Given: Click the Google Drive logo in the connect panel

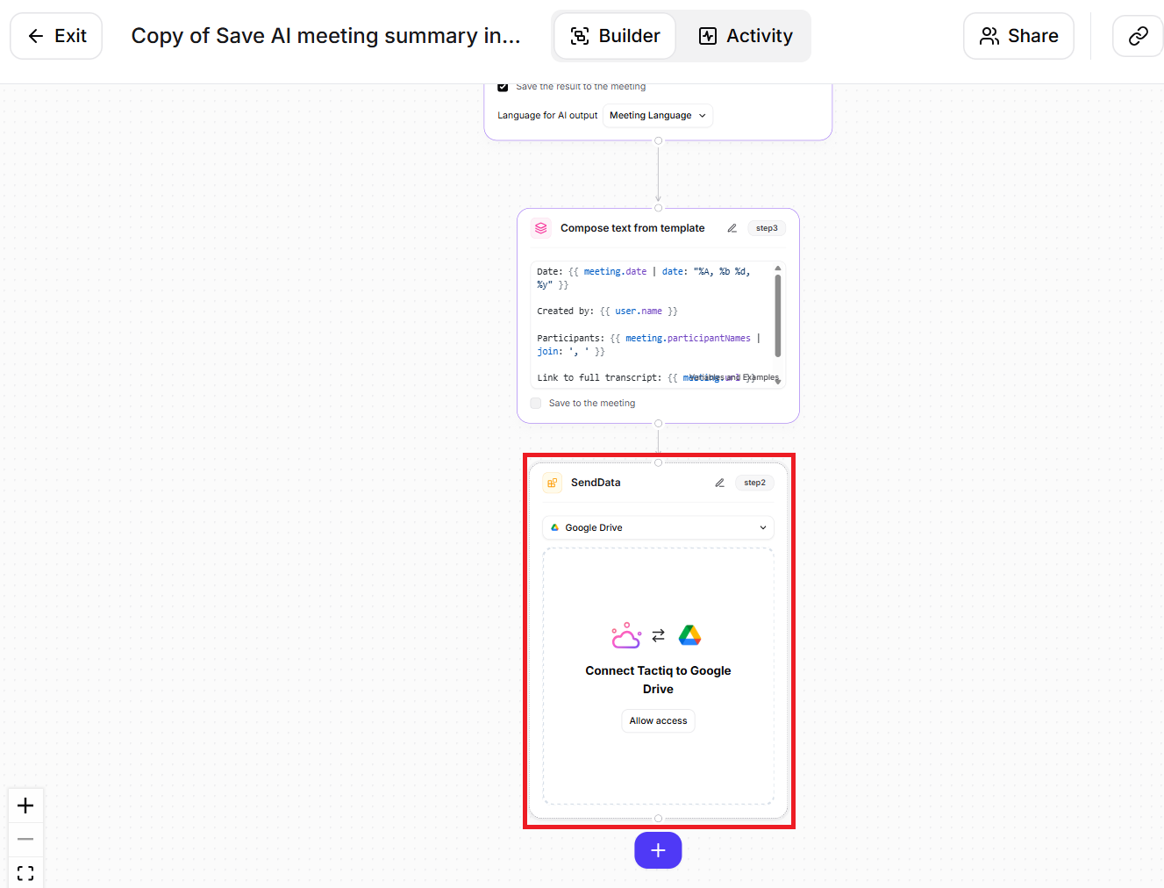Looking at the screenshot, I should coord(690,634).
